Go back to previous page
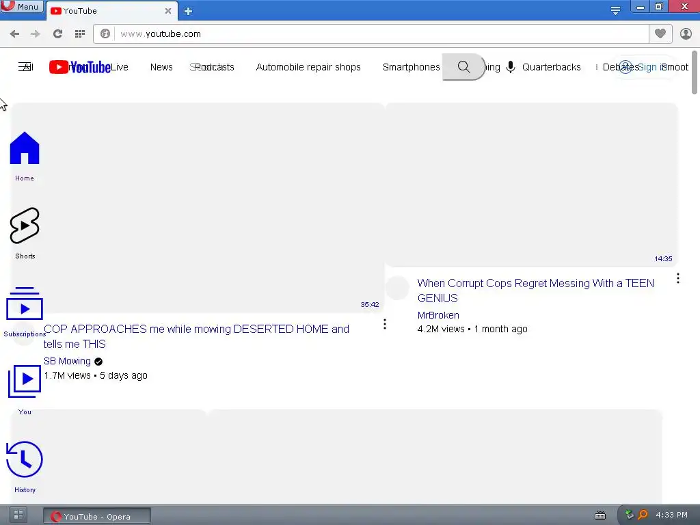Image resolution: width=700 pixels, height=525 pixels. [14, 34]
